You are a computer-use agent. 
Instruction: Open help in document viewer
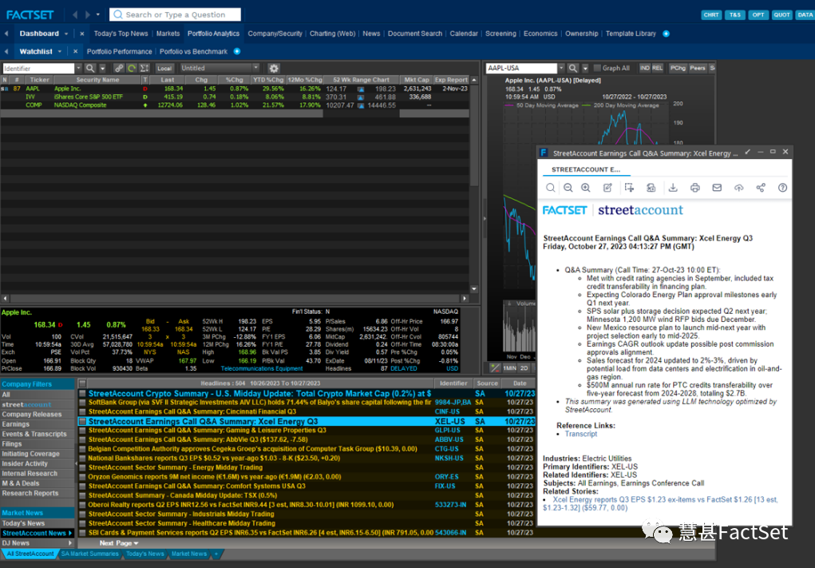(782, 188)
